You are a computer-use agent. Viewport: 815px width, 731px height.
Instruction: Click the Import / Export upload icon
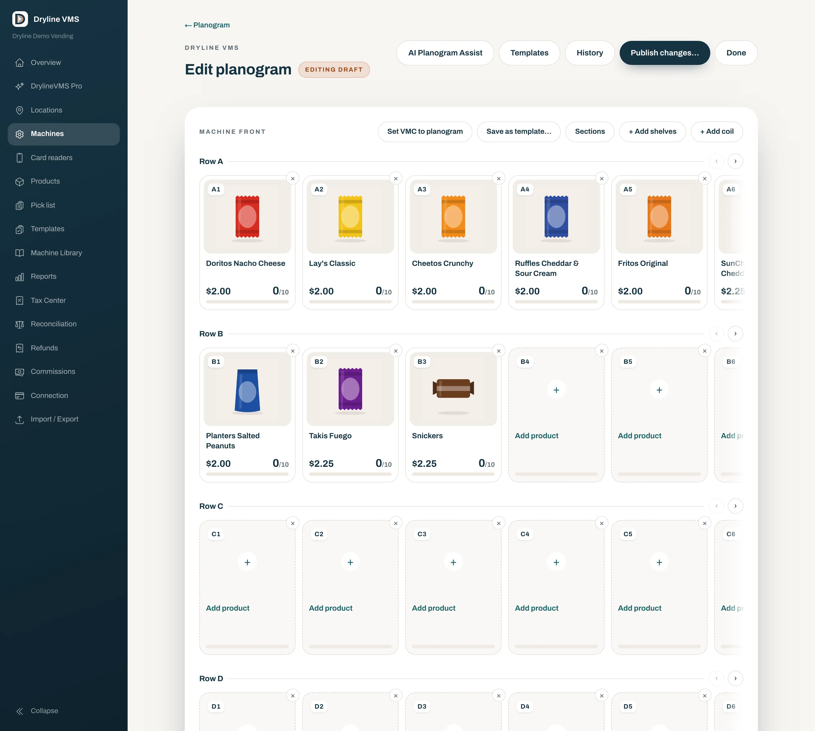[19, 419]
